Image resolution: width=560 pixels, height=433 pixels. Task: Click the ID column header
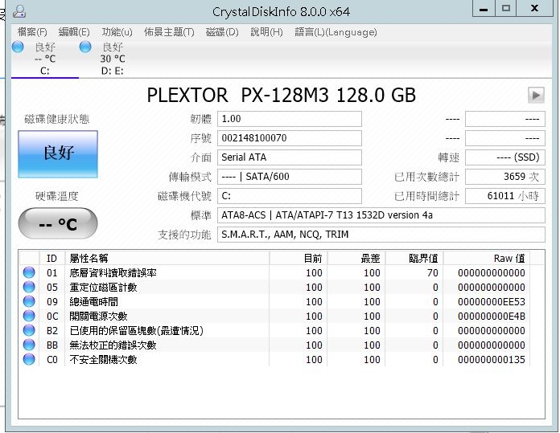tap(51, 258)
